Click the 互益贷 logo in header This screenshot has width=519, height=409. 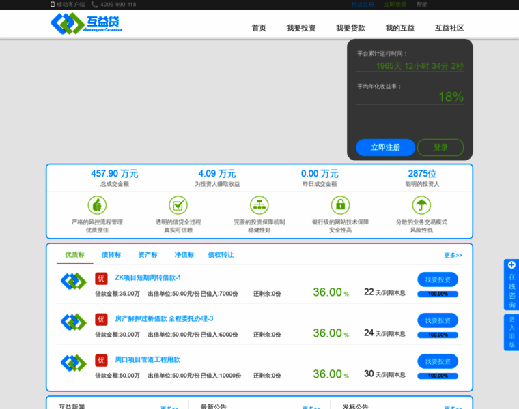point(87,23)
